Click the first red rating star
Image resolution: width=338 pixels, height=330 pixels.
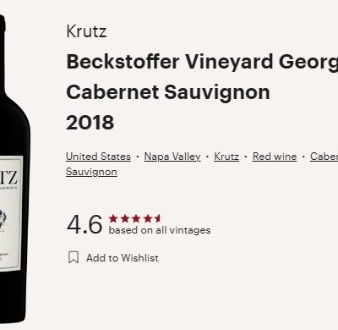[113, 218]
